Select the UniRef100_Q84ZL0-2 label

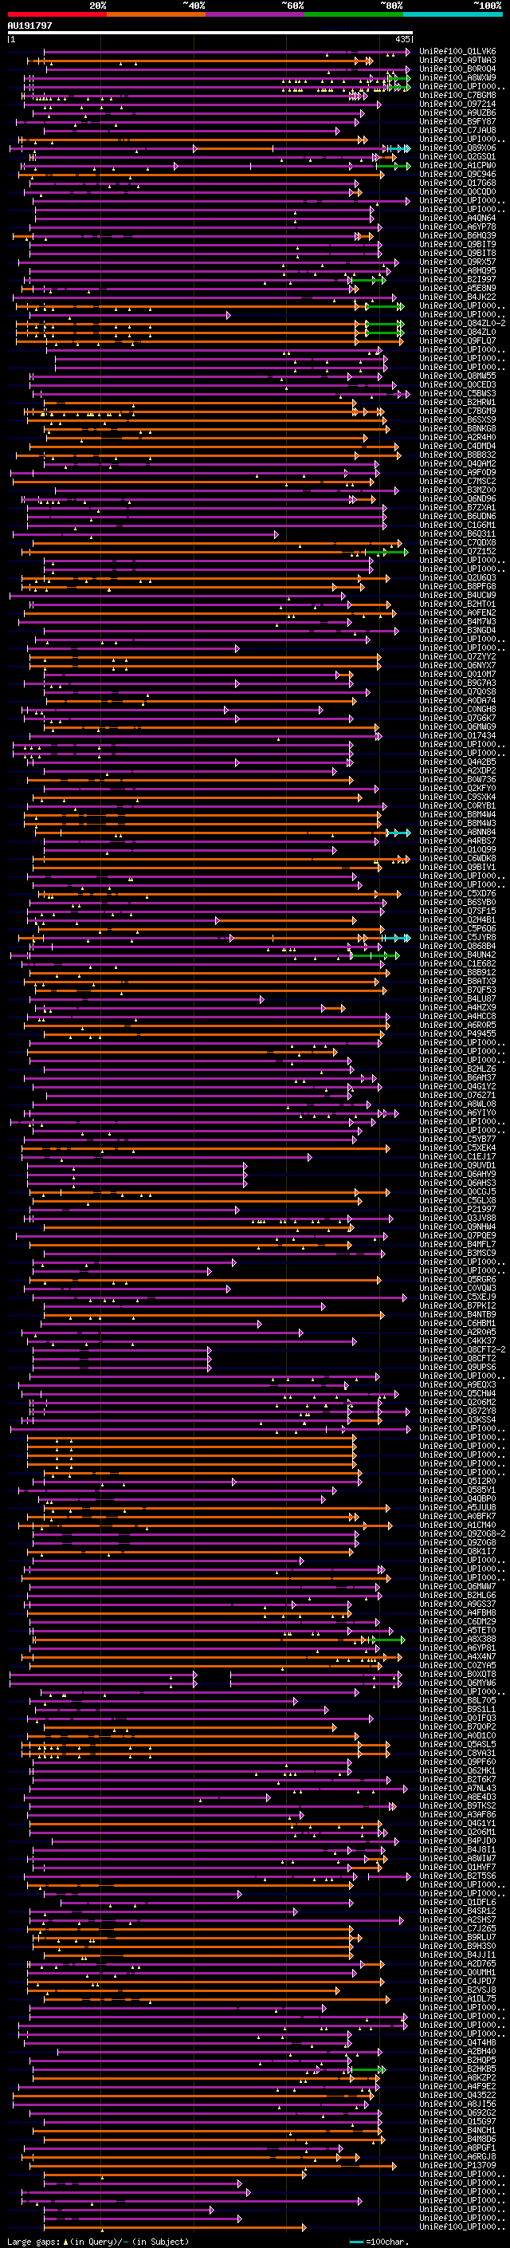[x=462, y=323]
